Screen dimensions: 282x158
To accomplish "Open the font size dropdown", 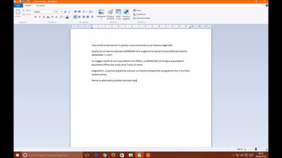I will pos(61,12).
